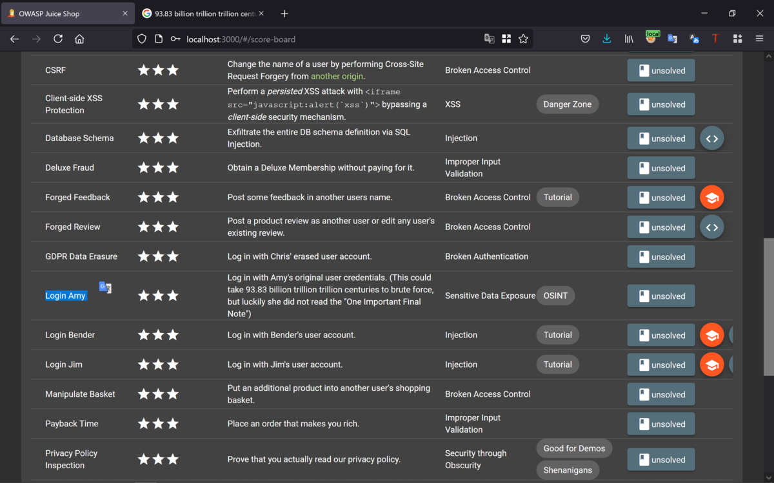
Task: Click the QR grid icon in address bar
Action: (x=506, y=39)
